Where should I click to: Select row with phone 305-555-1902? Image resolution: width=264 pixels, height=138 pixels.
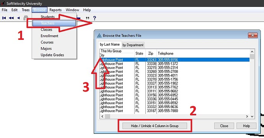(x=174, y=83)
